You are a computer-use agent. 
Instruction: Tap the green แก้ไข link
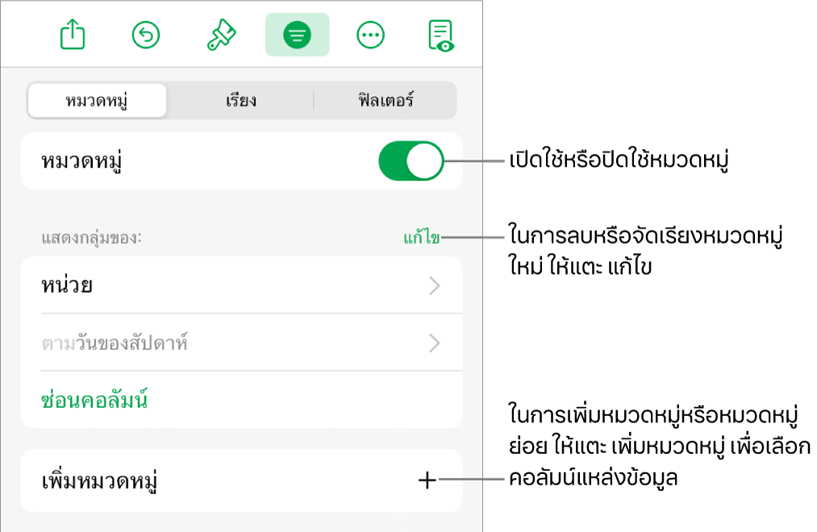(x=422, y=238)
